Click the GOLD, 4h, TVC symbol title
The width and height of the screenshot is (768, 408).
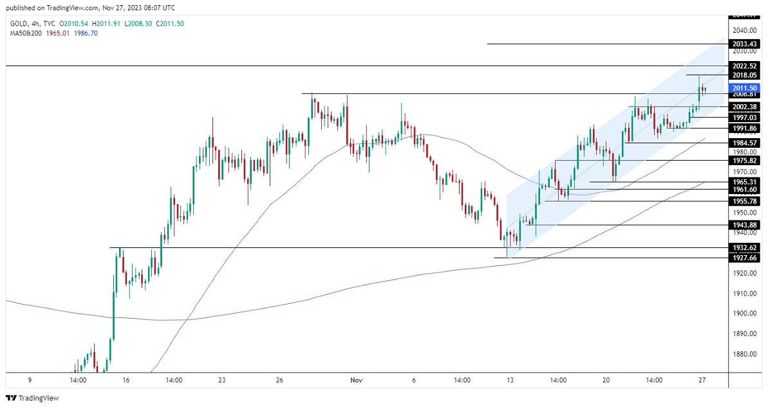pos(32,24)
